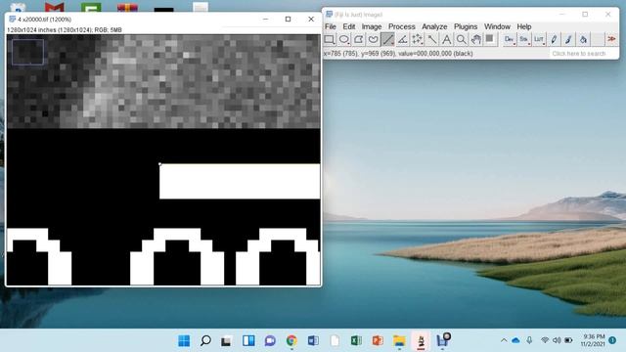
Task: Open the Help menu
Action: pyautogui.click(x=524, y=26)
